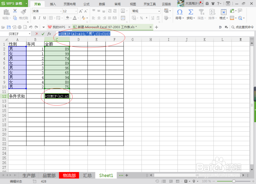The height and width of the screenshot is (184, 256).
Task: Open the 符号 dropdown arrow
Action: point(183,18)
